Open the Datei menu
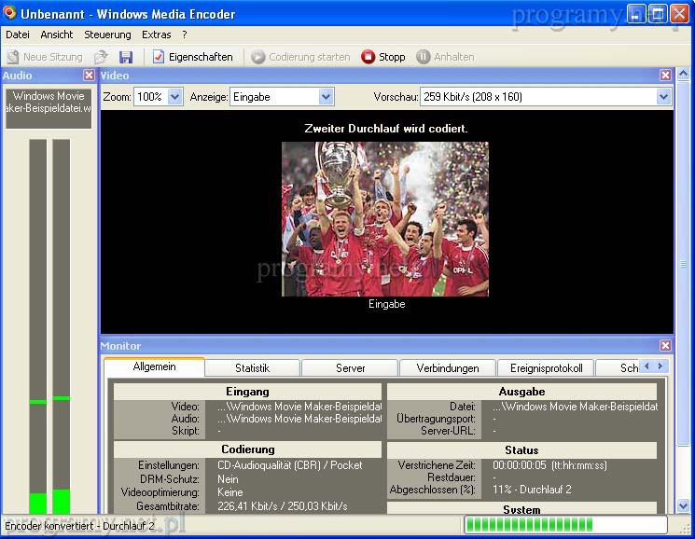The height and width of the screenshot is (539, 695). (18, 35)
